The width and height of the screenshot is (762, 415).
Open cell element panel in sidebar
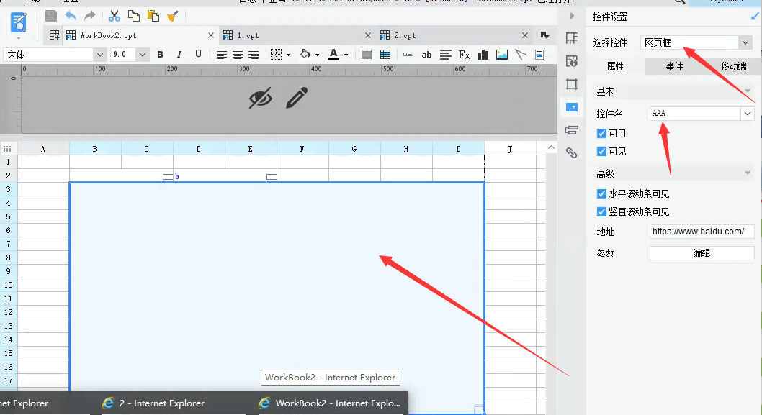pos(572,38)
